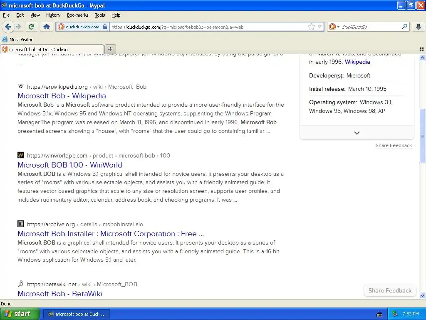426x320 pixels.
Task: Click the network tray icon by the clock
Action: 395,314
